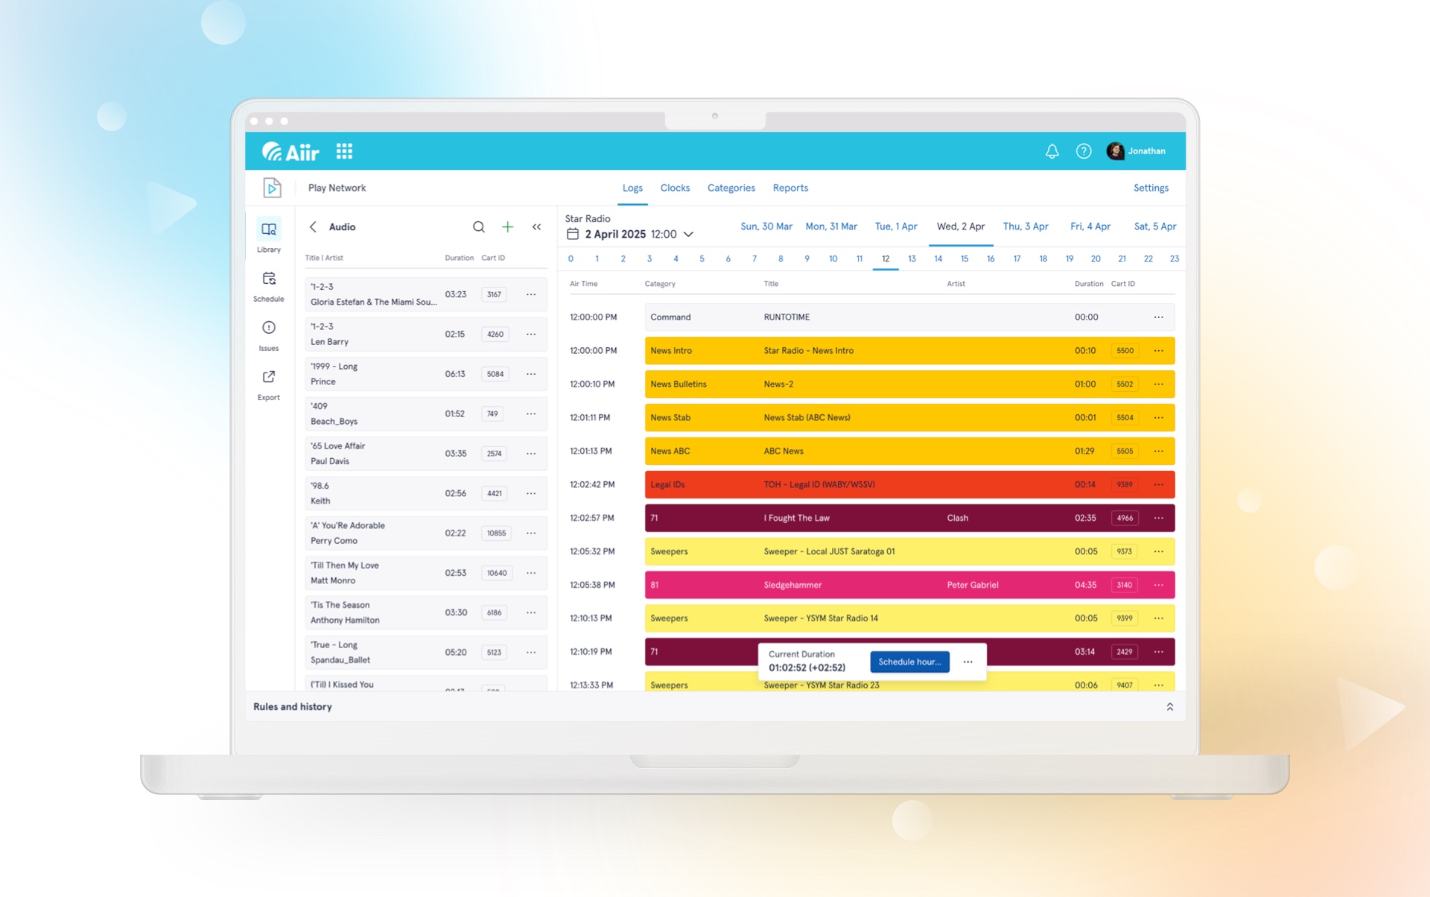The image size is (1430, 897).
Task: Jump to hour 8 in timeline
Action: pyautogui.click(x=781, y=259)
